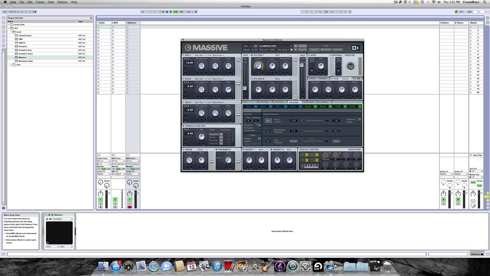Collapse the VST folder

[x=8, y=28]
